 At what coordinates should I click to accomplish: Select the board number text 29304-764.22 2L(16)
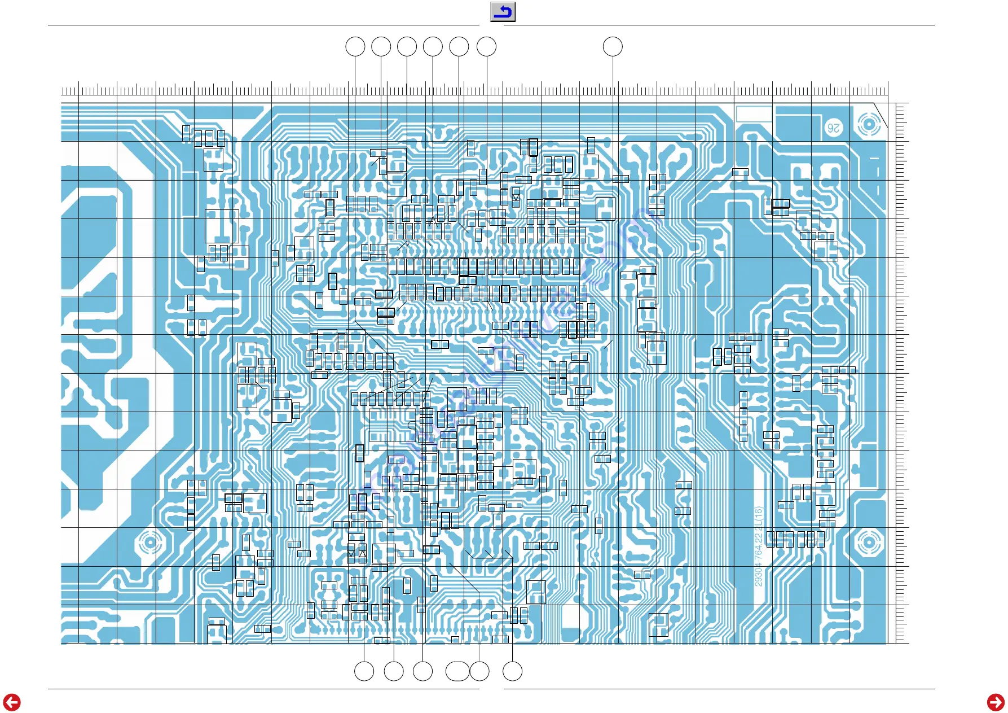[x=758, y=546]
